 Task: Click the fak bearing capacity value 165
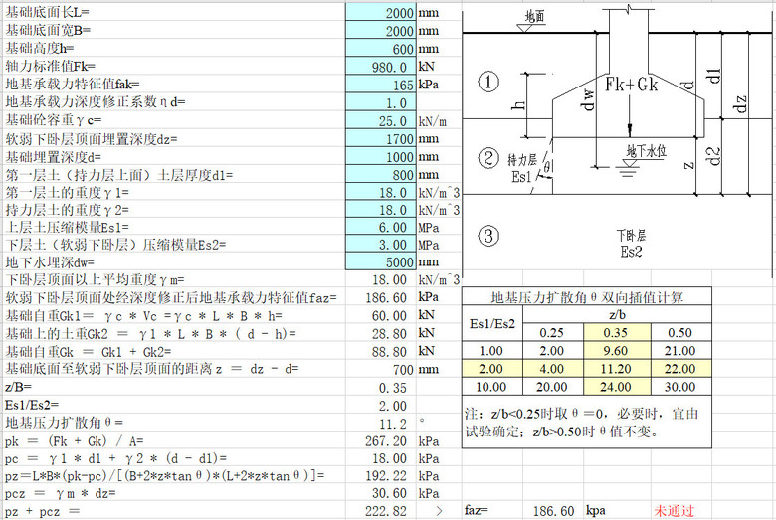point(379,85)
